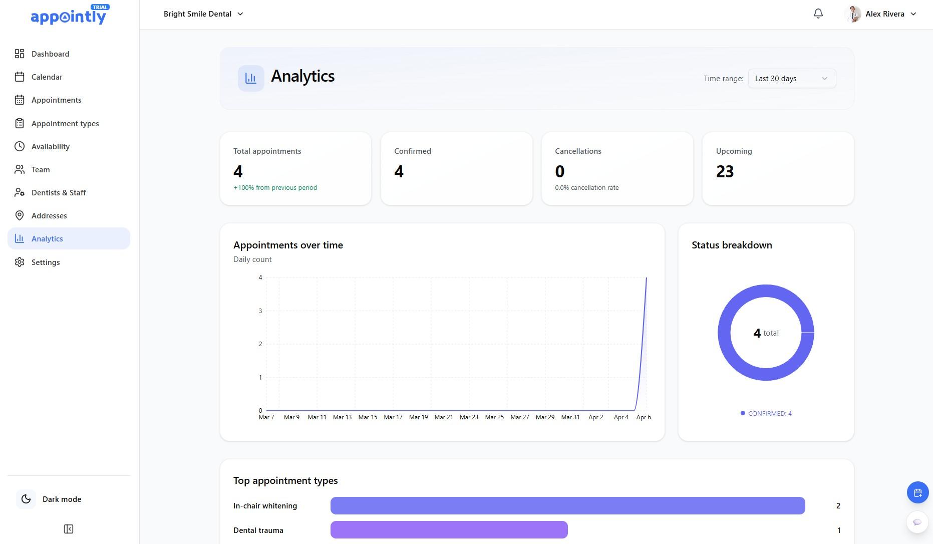Viewport: 933px width, 544px height.
Task: Select the Availability clock icon
Action: pyautogui.click(x=20, y=146)
